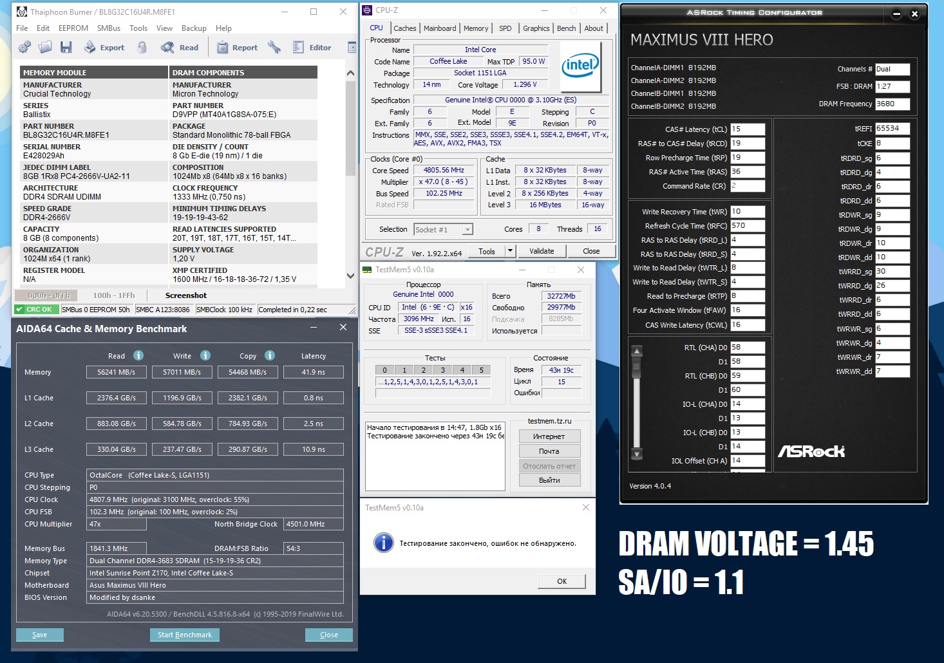Click info icon next to Write column
This screenshot has height=663, width=944.
pos(205,355)
